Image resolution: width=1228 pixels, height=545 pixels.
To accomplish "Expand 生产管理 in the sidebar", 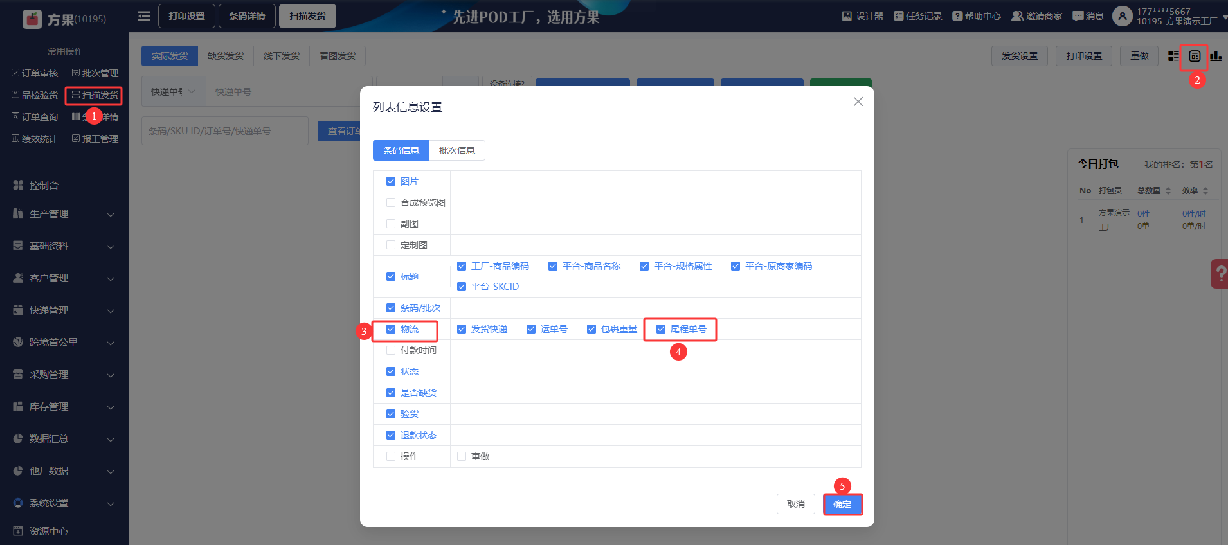I will pos(64,213).
